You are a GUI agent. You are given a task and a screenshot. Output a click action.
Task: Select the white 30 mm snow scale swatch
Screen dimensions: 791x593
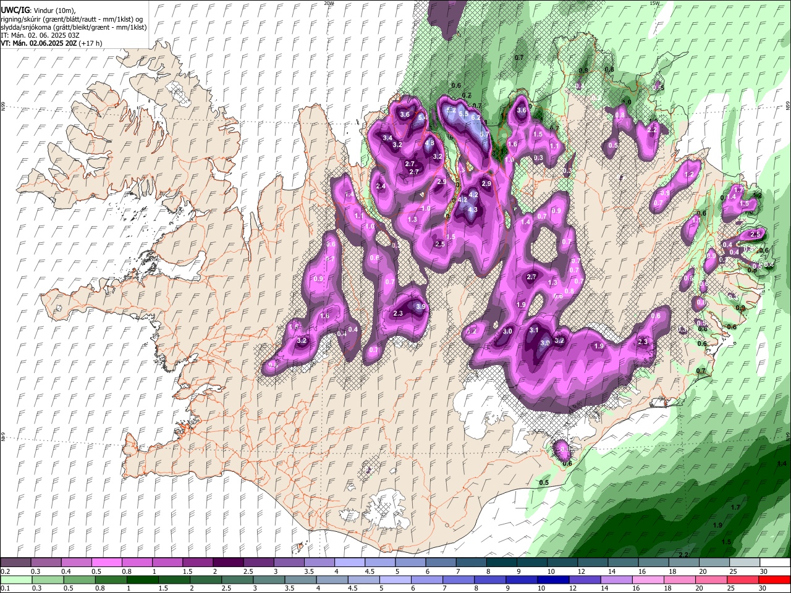(x=775, y=563)
